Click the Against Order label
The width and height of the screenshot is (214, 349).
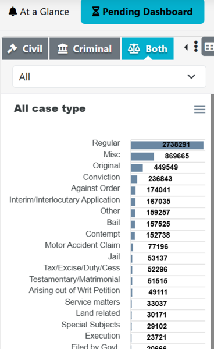point(95,188)
